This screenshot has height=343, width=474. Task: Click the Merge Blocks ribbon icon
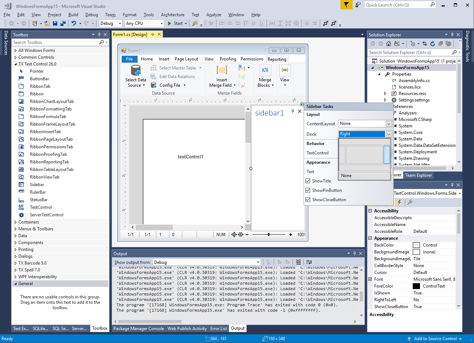tap(265, 70)
